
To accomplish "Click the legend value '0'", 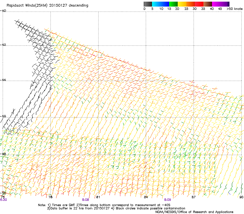I will 144,9.
